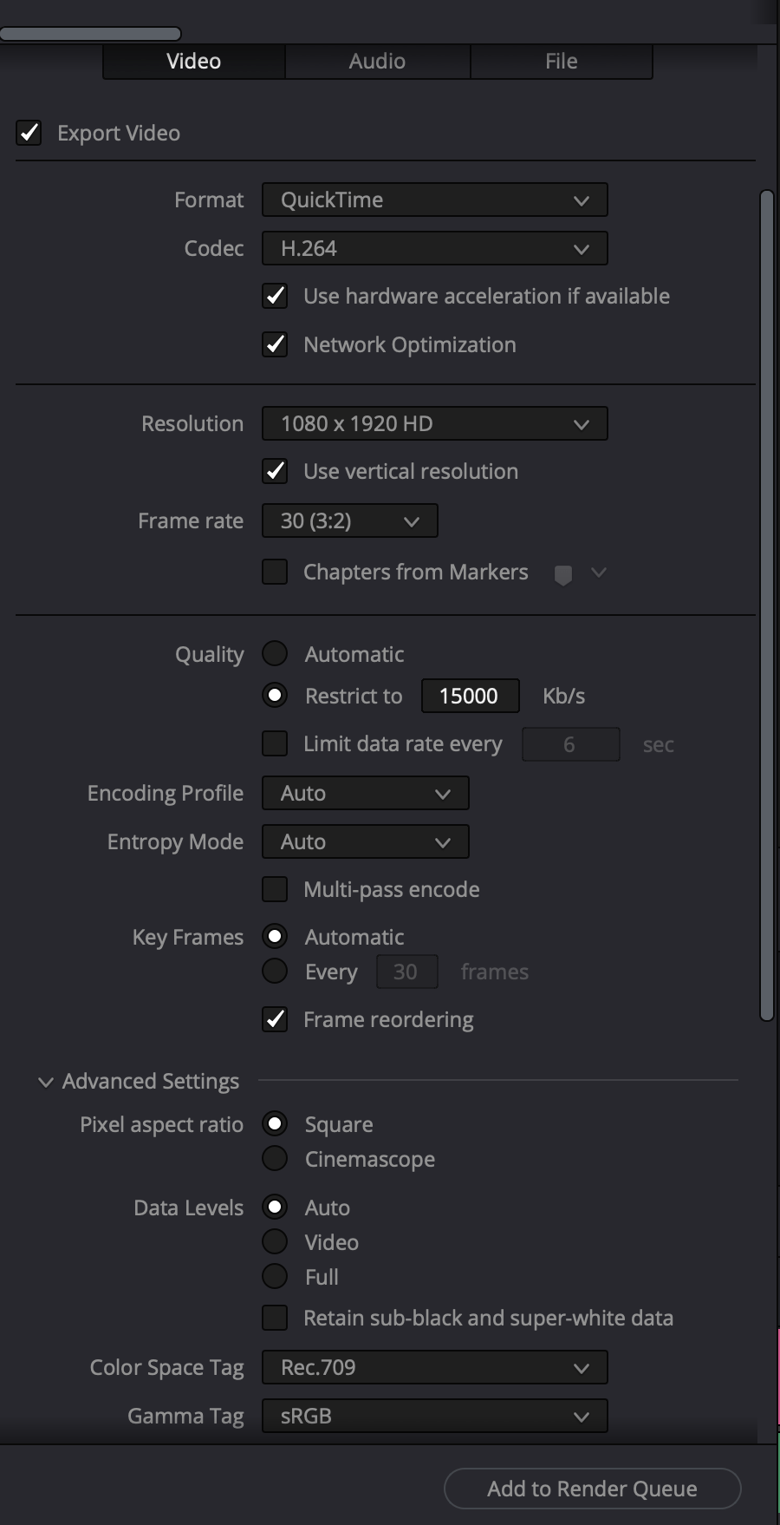Collapse the Advanced Settings section
This screenshot has width=780, height=1525.
[46, 1081]
